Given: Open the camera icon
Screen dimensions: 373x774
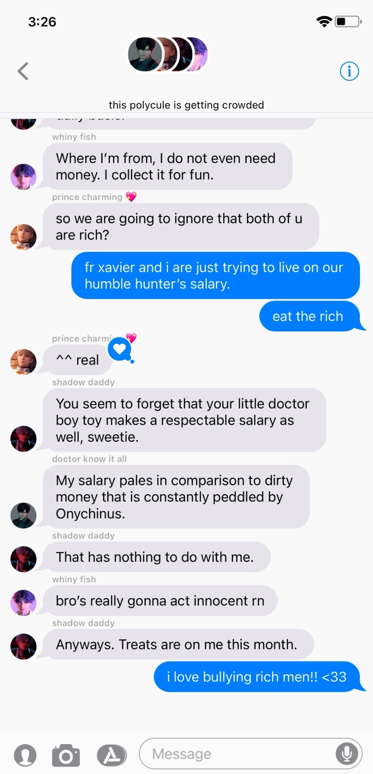Looking at the screenshot, I should coord(66,755).
